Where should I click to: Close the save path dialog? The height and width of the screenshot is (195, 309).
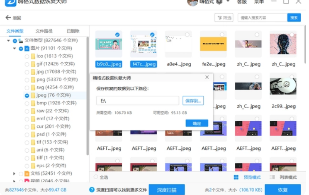[x=207, y=77]
